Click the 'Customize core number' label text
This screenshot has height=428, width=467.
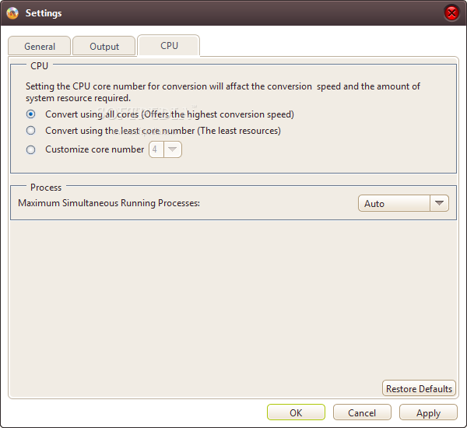95,149
